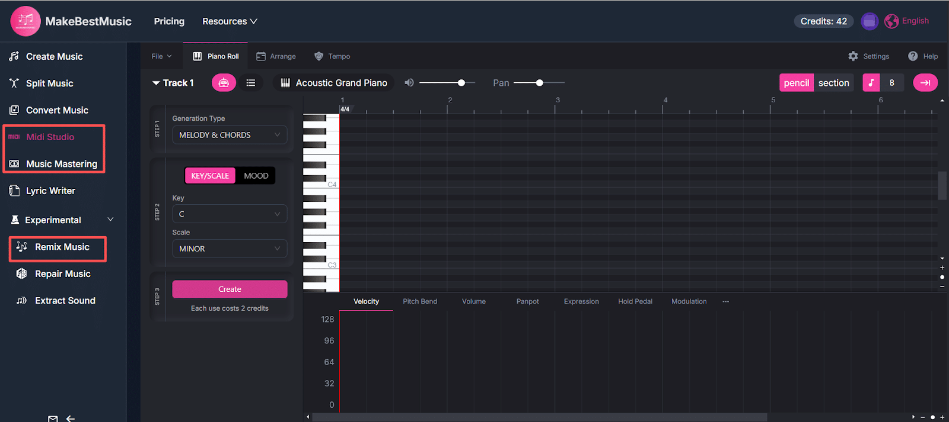Open the track list icon

pos(251,83)
